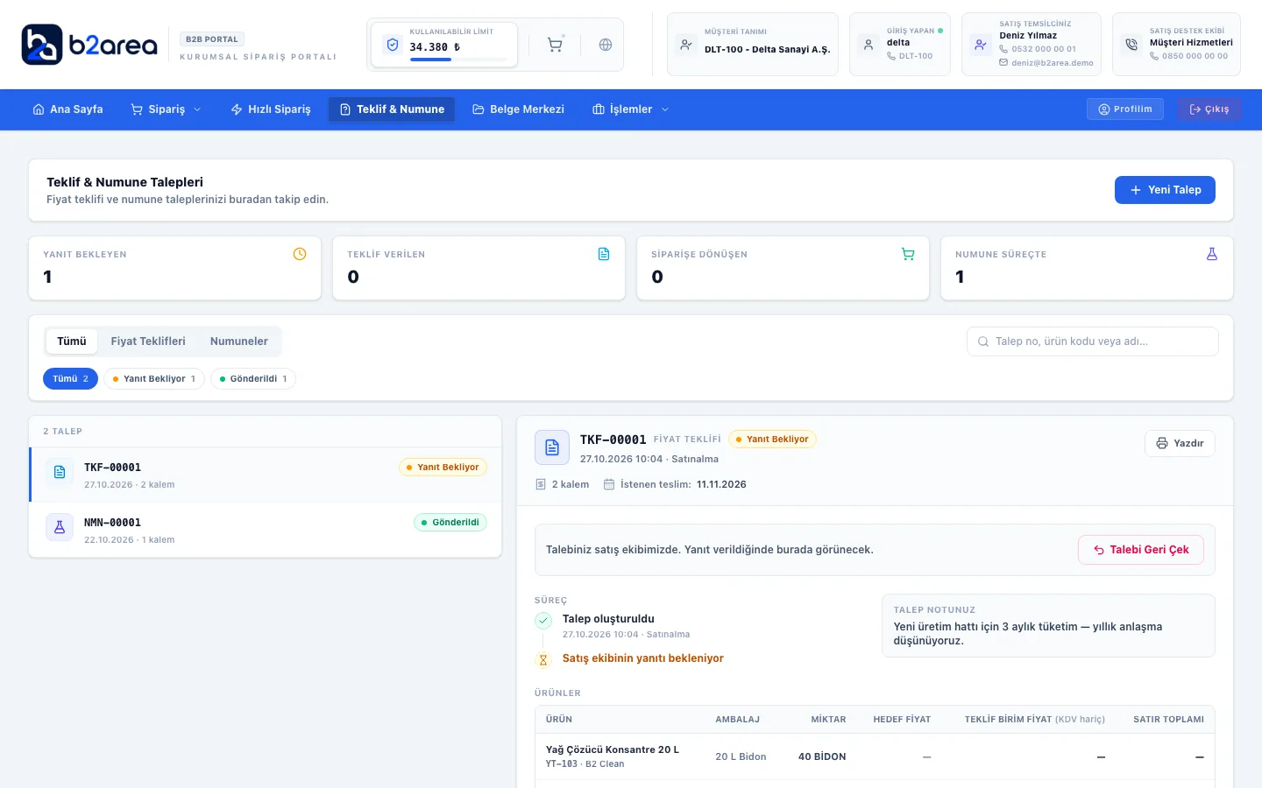
Task: Click the Yeni Talep button
Action: click(1165, 190)
